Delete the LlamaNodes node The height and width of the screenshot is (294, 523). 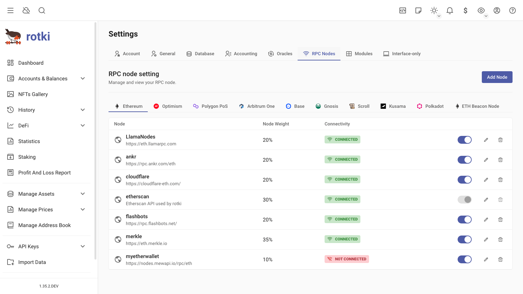pos(500,140)
